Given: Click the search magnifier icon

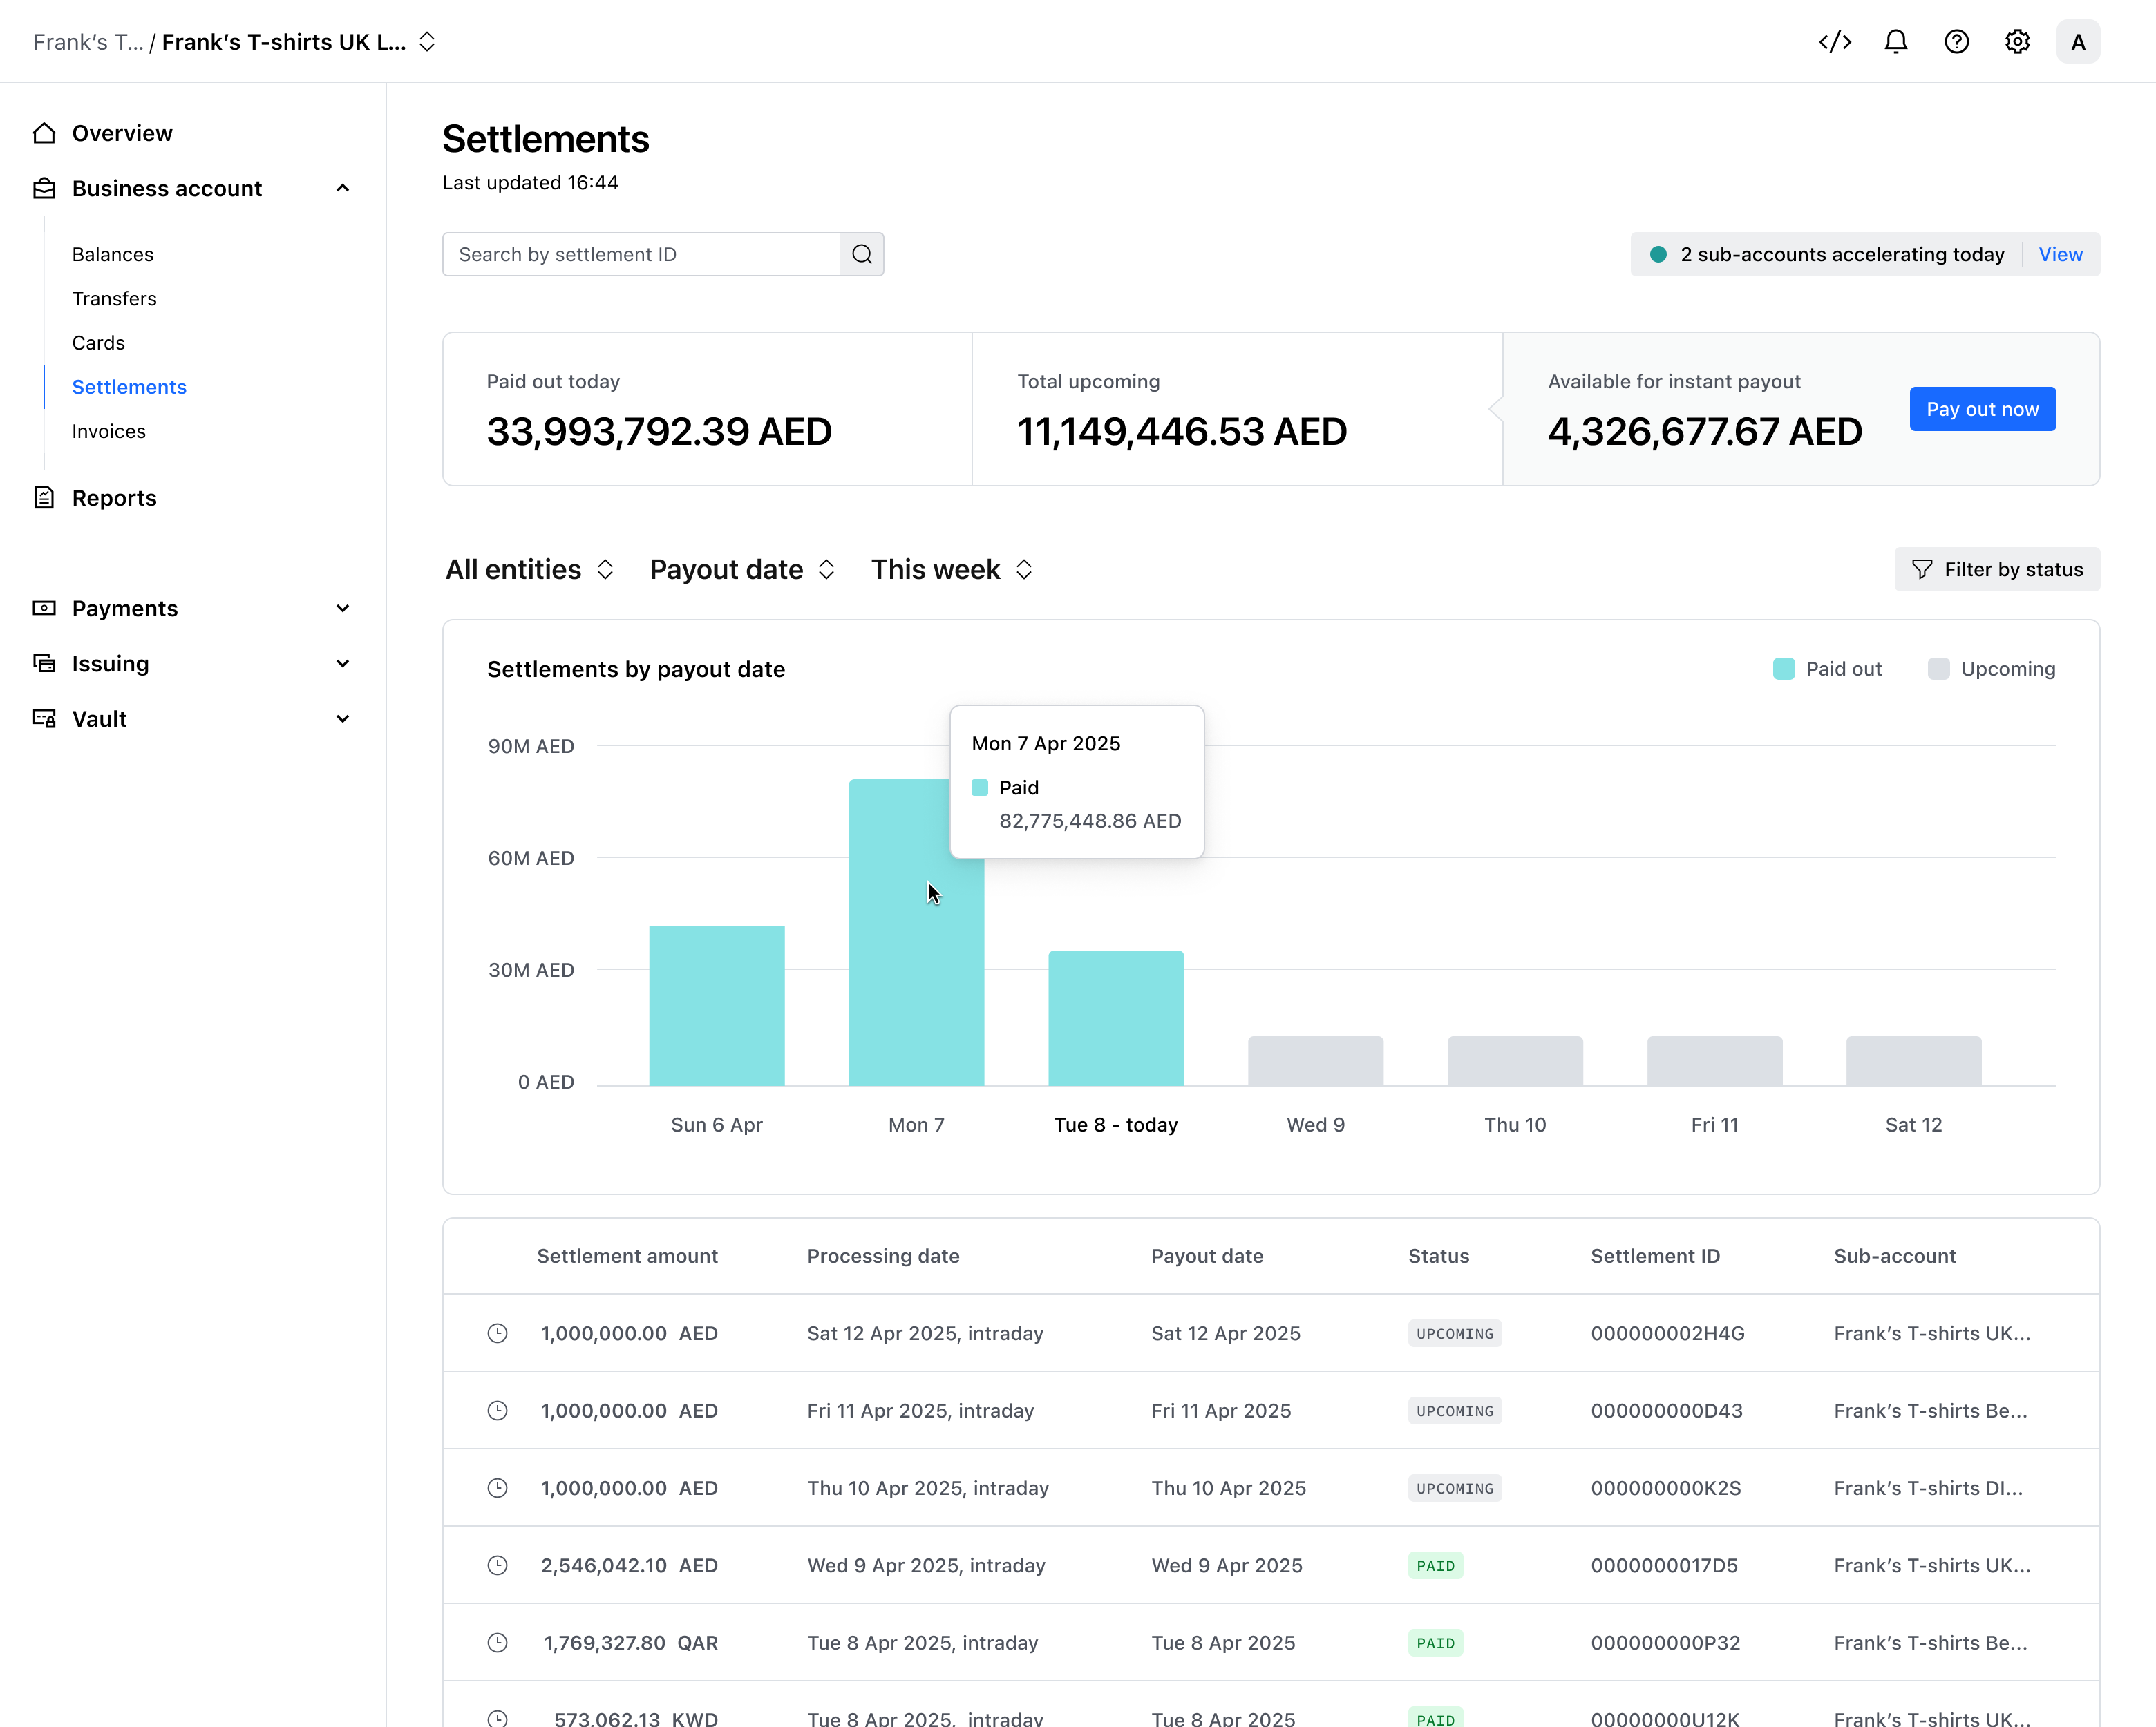Looking at the screenshot, I should click(x=862, y=255).
